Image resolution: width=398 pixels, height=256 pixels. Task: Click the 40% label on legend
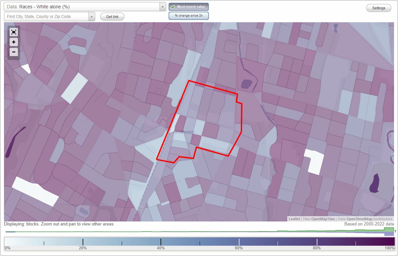(x=161, y=248)
